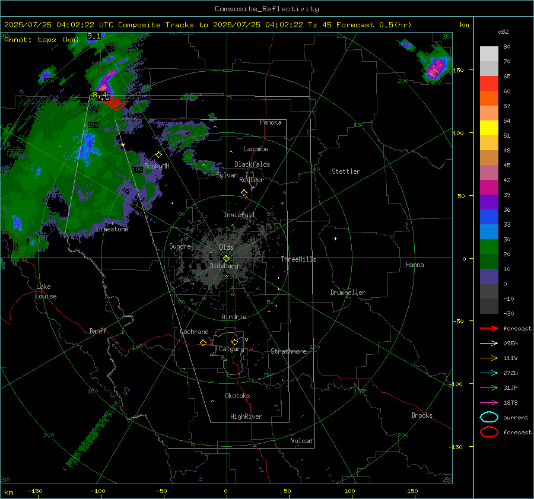Screen dimensions: 534x499
Task: Click the 30-20 dBZ green color swatch
Action: tap(489, 246)
